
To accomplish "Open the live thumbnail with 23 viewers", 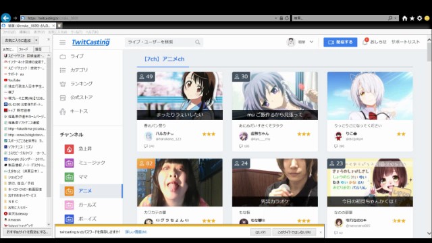I will (370, 182).
